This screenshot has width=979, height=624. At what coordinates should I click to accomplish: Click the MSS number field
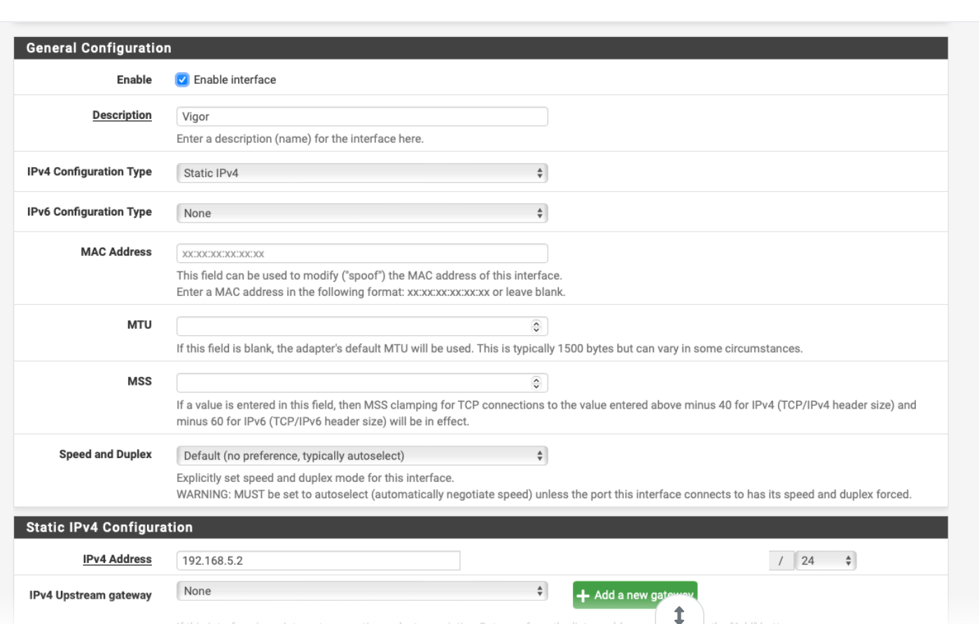362,383
